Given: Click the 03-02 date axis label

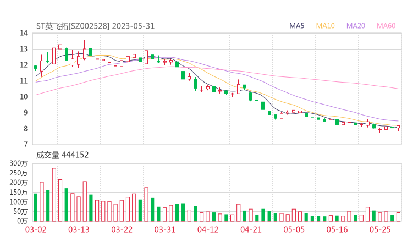Looking at the screenshot, I should 36,229.
